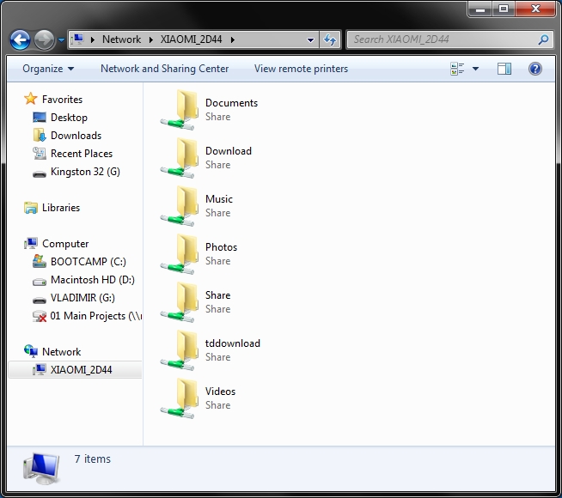Select Network in the address breadcrumb
Image resolution: width=562 pixels, height=498 pixels.
pos(121,39)
